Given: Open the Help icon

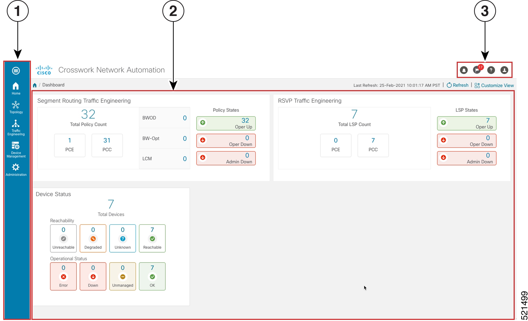Looking at the screenshot, I should (491, 70).
